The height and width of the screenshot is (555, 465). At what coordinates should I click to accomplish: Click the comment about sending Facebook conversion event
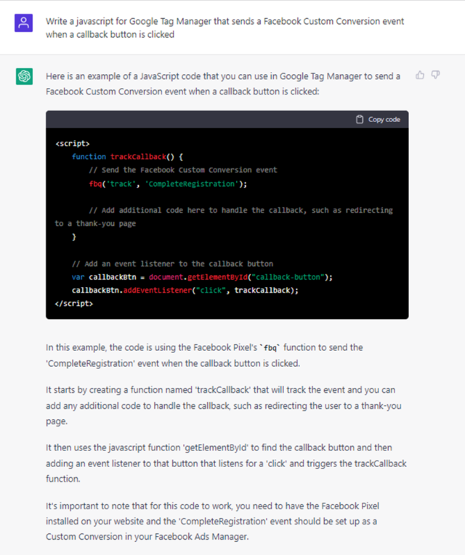pos(182,170)
